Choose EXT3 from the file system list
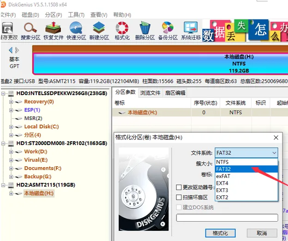The height and width of the screenshot is (241, 288). pos(246,190)
